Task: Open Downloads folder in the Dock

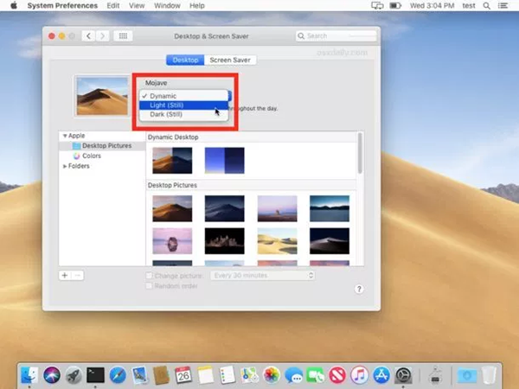Action: pos(467,375)
